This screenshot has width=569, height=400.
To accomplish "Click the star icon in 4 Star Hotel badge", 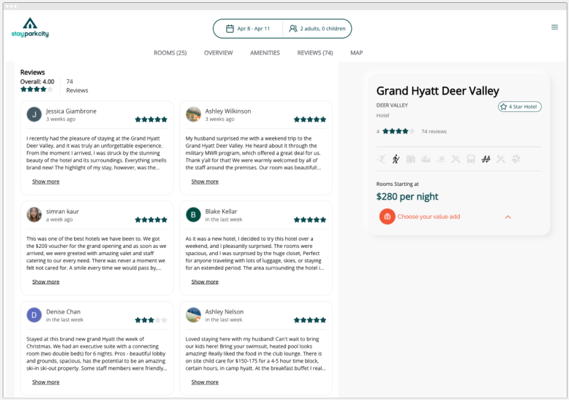I will click(x=503, y=107).
